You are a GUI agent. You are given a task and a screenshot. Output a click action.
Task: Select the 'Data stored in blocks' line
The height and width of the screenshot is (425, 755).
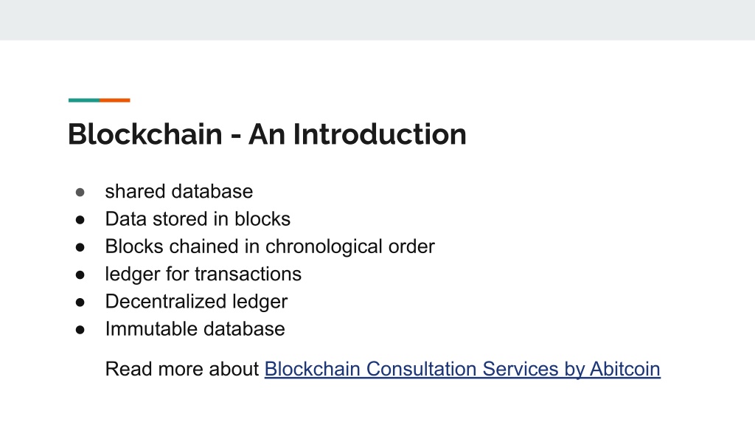click(x=198, y=218)
